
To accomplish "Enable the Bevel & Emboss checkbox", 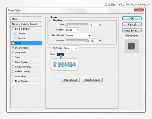I will point(13,29).
